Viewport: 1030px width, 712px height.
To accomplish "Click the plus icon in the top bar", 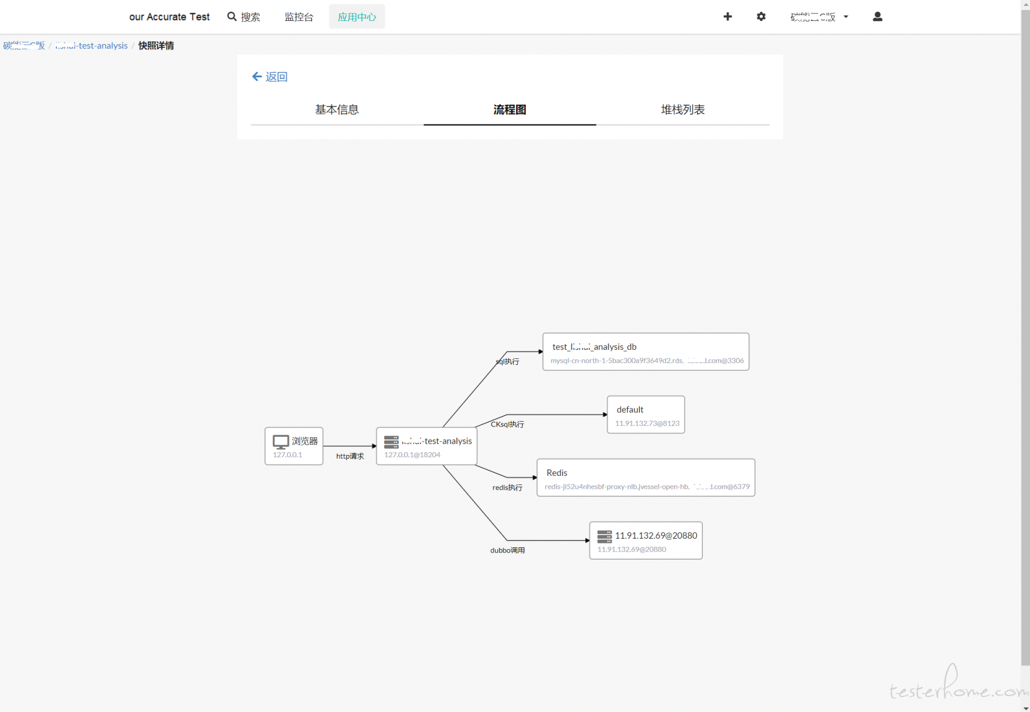I will click(x=727, y=17).
